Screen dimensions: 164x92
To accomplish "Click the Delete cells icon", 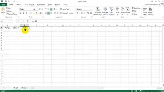I will point(122,9).
